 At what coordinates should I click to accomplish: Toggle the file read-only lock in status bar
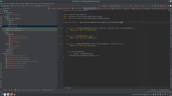(170, 92)
